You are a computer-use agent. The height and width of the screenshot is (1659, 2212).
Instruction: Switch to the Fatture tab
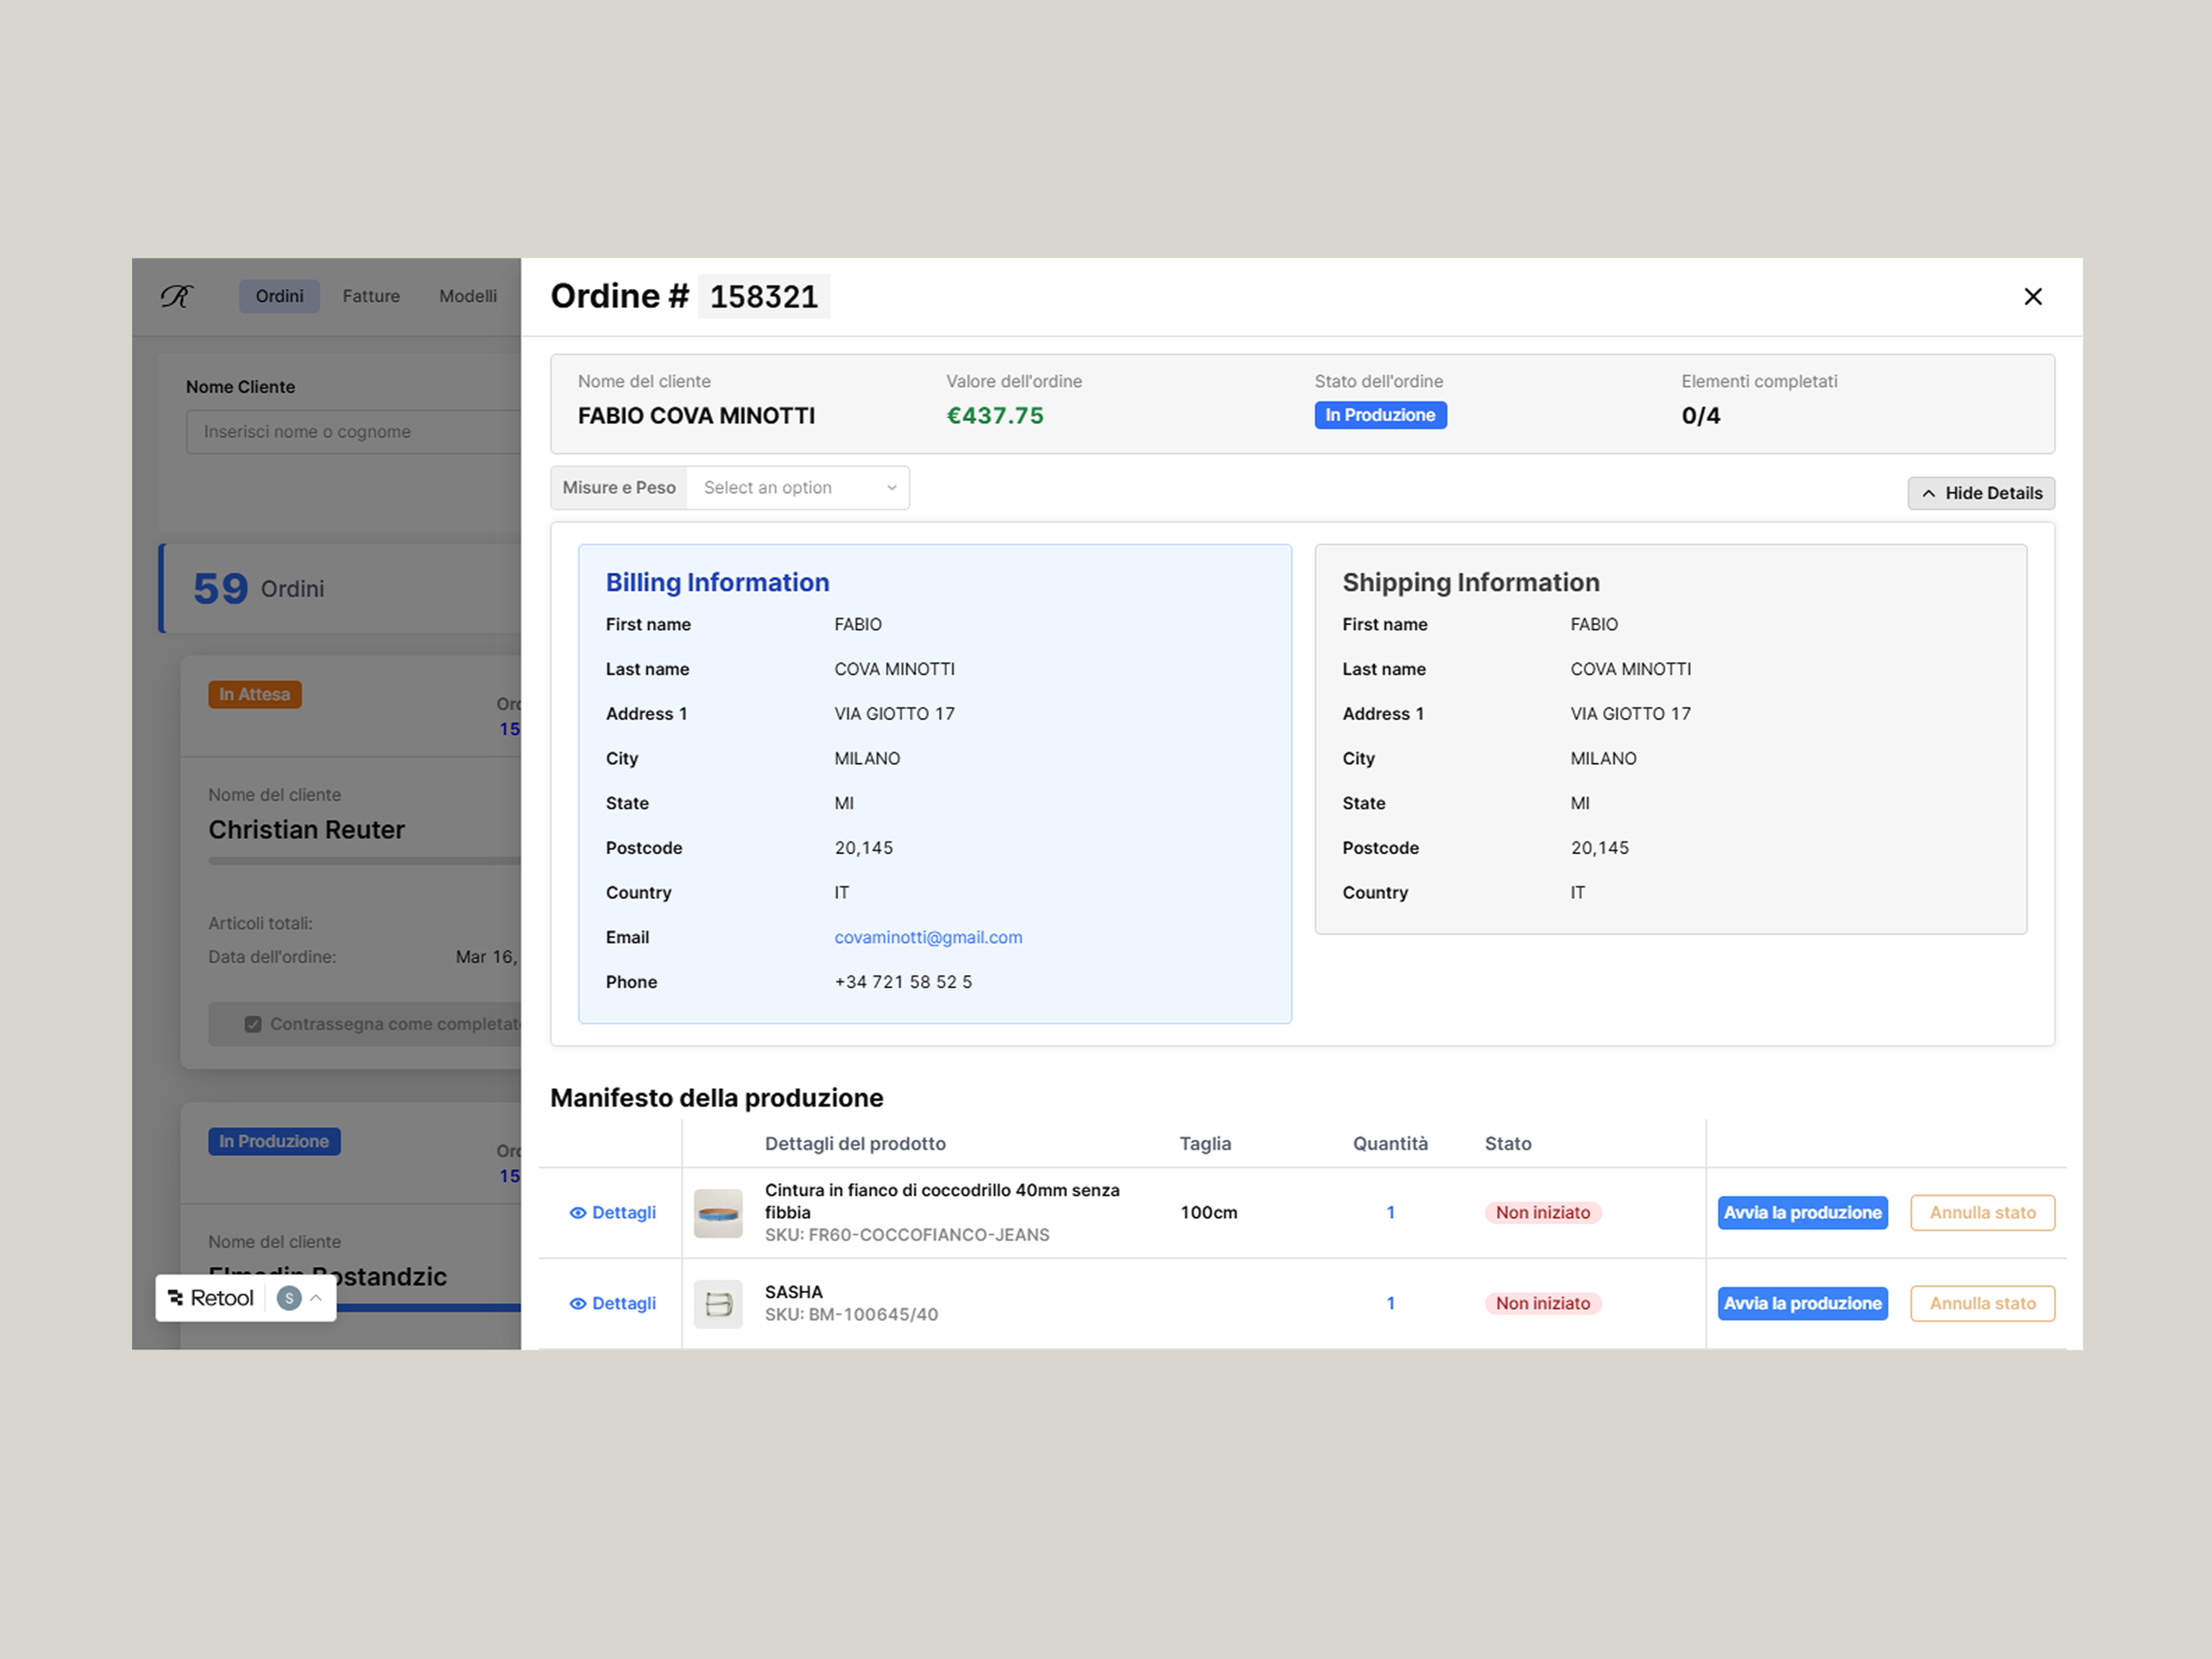[371, 296]
